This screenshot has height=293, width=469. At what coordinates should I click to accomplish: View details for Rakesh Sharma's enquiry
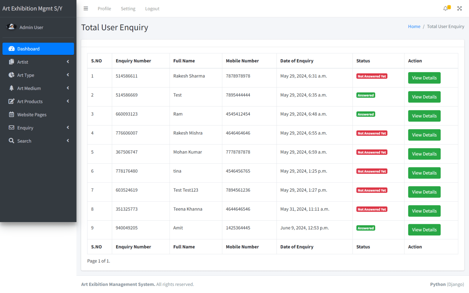tap(424, 78)
